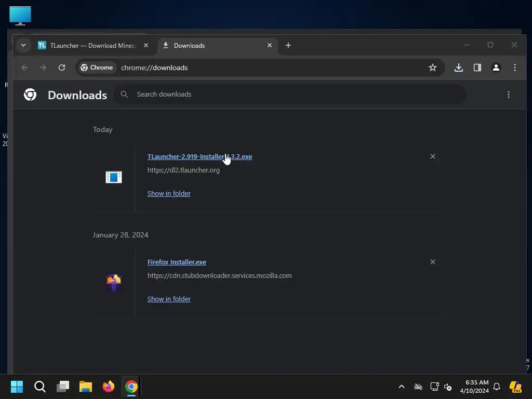Image resolution: width=532 pixels, height=399 pixels.
Task: Open Chrome's three-dot main menu
Action: [x=515, y=68]
